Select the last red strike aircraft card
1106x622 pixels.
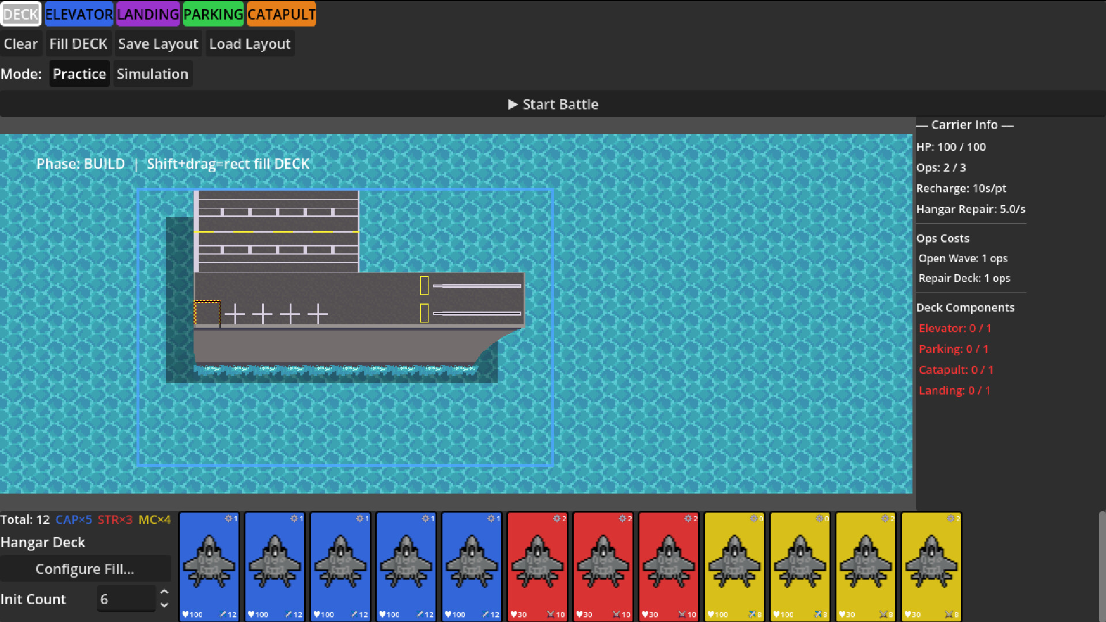click(x=669, y=566)
